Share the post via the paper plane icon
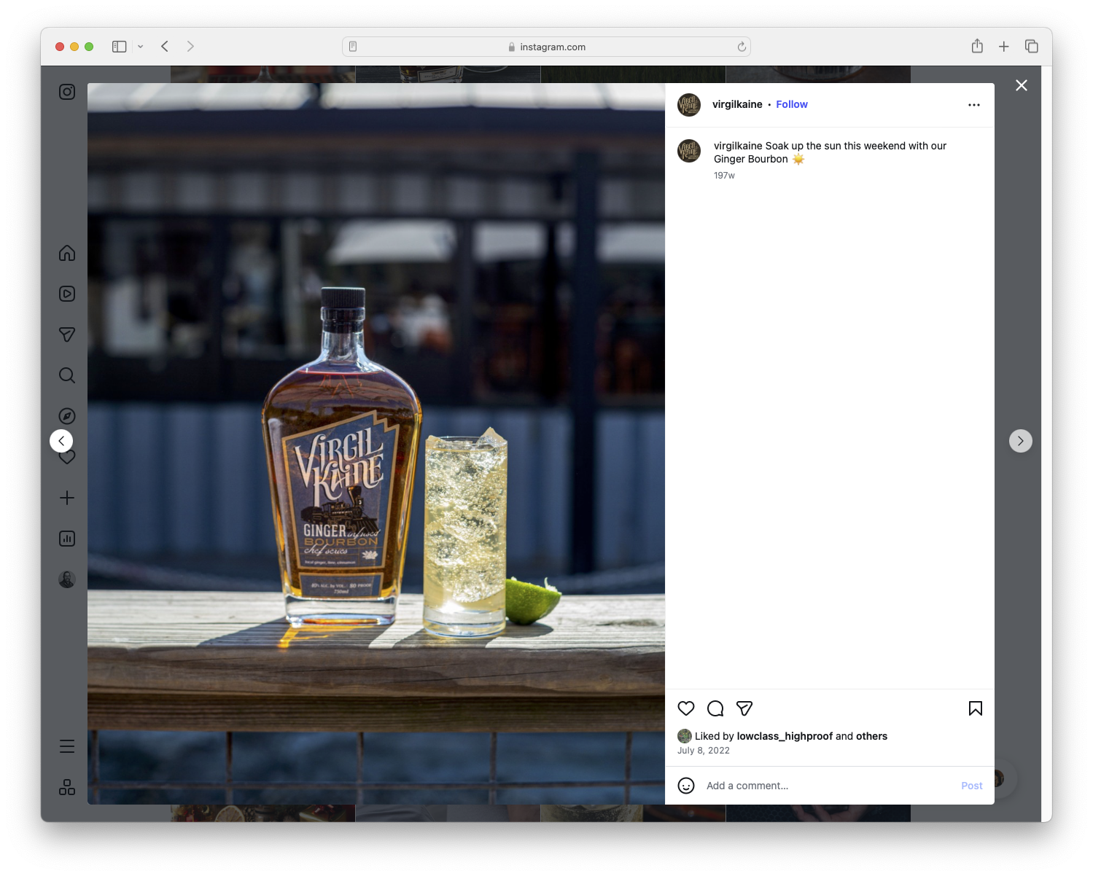Screen dimensions: 1093x876 click(744, 708)
